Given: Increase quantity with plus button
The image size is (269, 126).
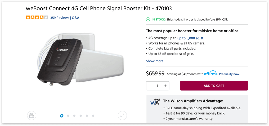Looking at the screenshot, I should tap(165, 86).
